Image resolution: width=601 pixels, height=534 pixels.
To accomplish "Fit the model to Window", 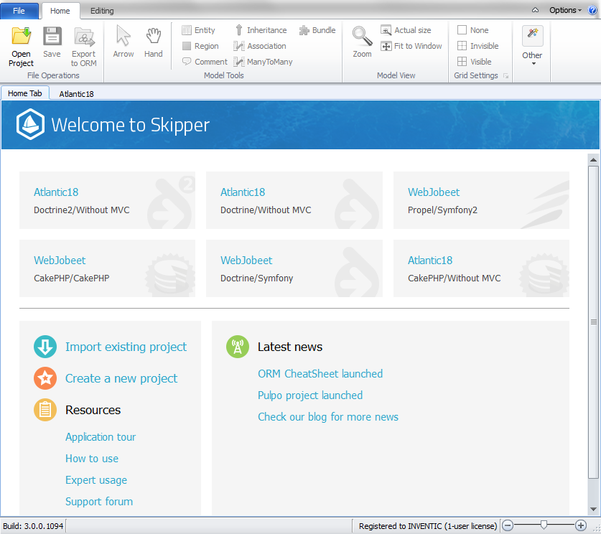I will tap(411, 46).
